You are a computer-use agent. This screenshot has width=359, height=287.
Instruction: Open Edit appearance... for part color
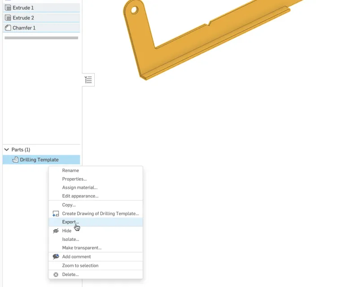[x=80, y=196]
